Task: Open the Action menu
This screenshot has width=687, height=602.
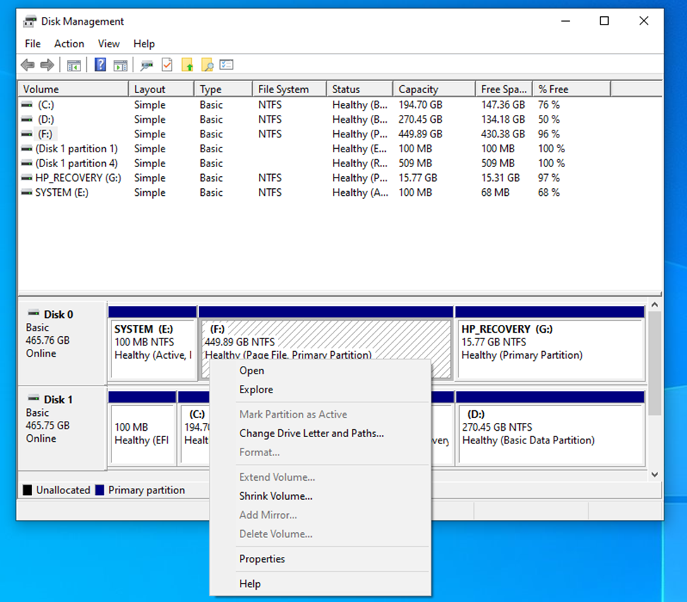Action: coord(69,44)
